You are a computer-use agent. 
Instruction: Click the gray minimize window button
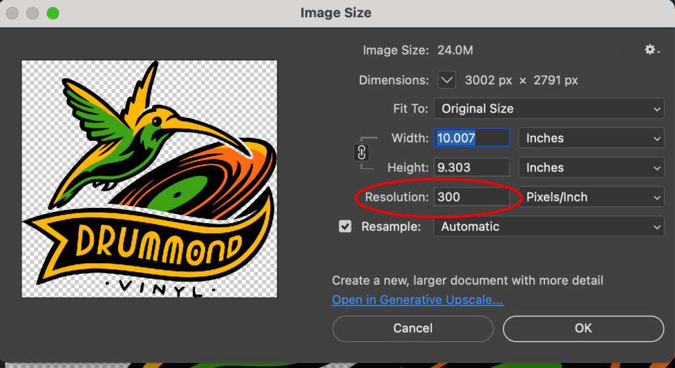[x=32, y=13]
